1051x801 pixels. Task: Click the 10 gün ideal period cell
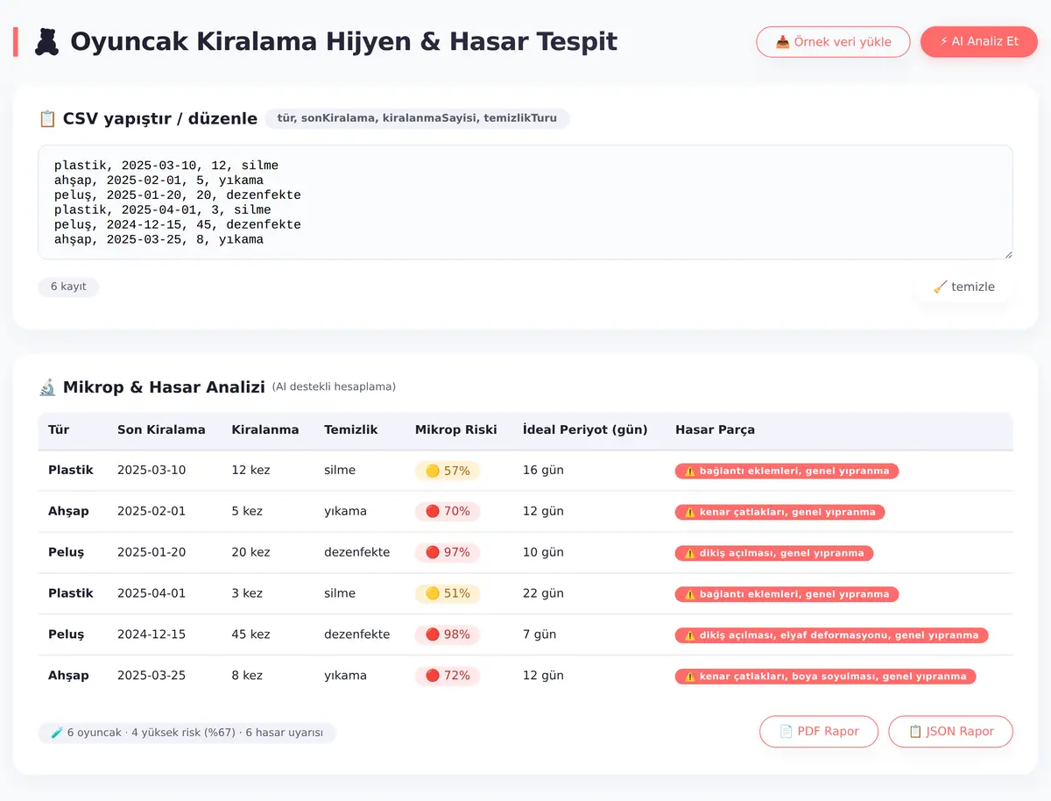(543, 553)
